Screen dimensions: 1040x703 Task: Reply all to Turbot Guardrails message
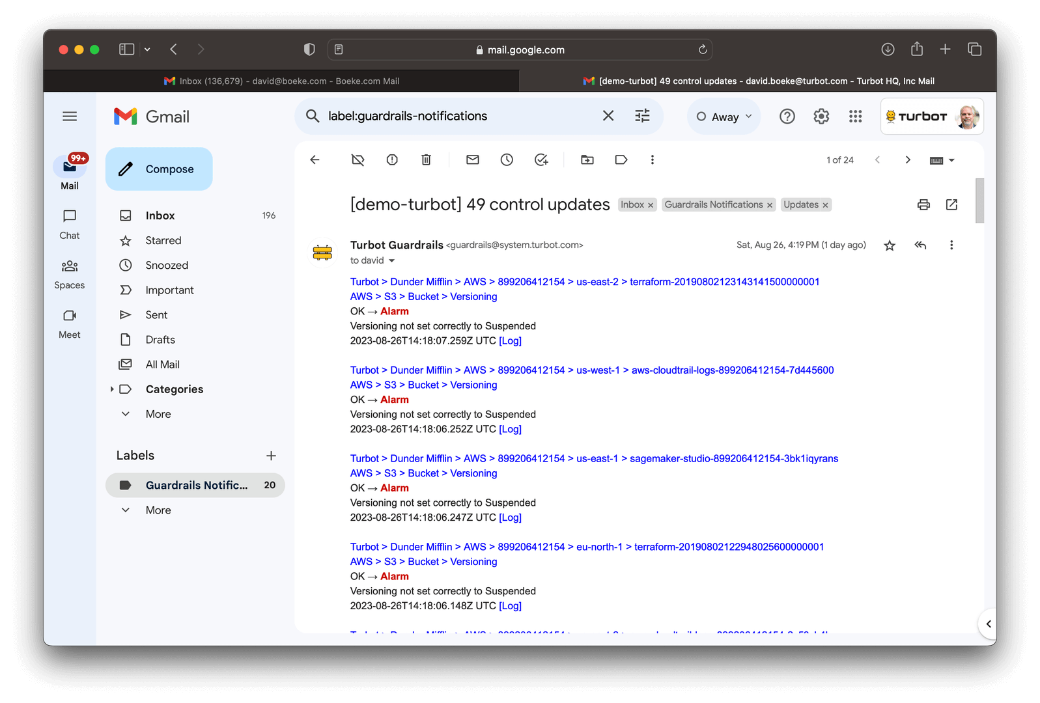point(920,245)
